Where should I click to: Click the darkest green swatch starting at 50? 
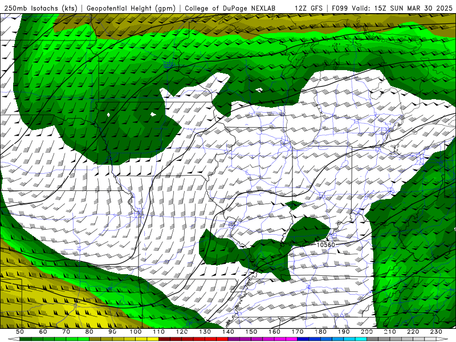coord(26,339)
